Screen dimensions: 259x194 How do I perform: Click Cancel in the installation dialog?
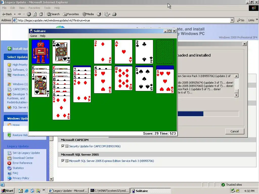click(234, 131)
